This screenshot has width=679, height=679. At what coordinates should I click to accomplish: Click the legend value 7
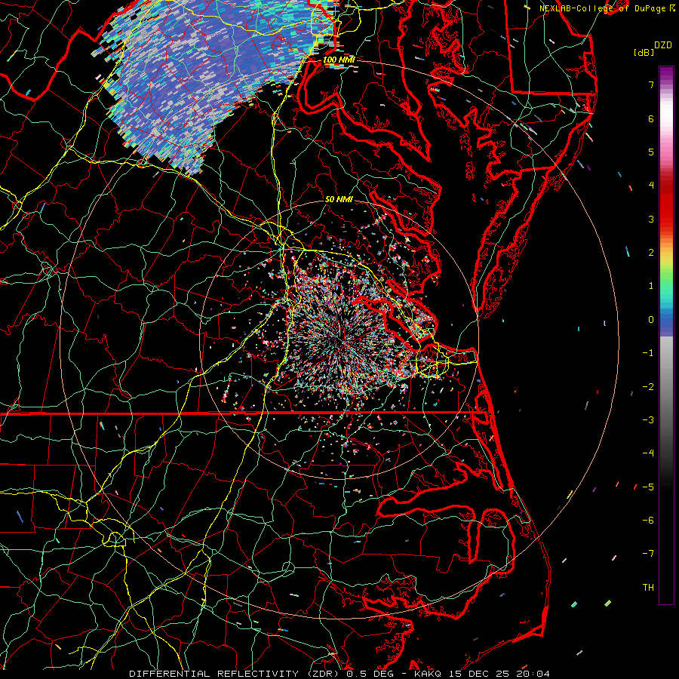[651, 84]
